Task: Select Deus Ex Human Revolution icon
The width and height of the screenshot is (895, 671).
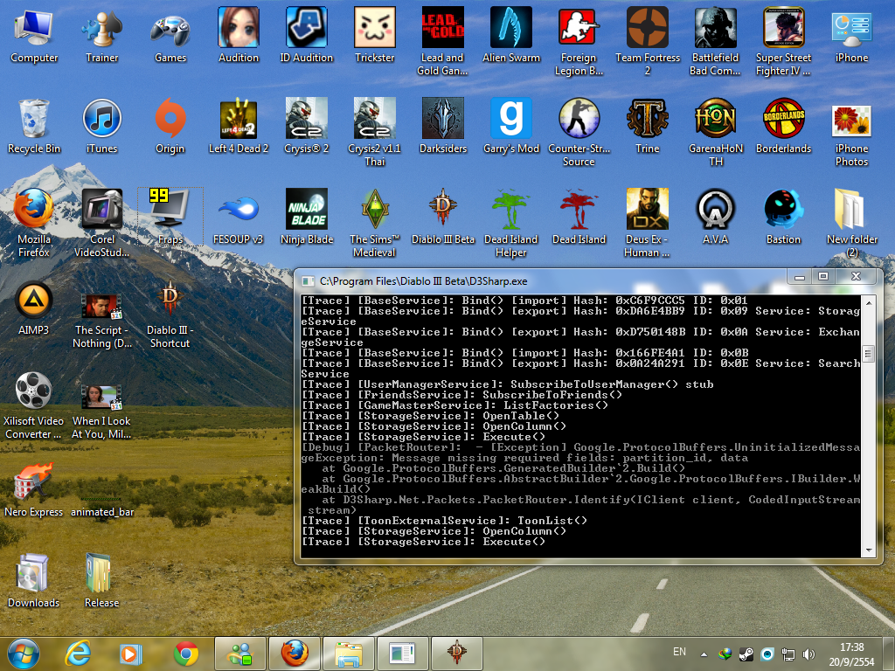Action: coord(648,223)
